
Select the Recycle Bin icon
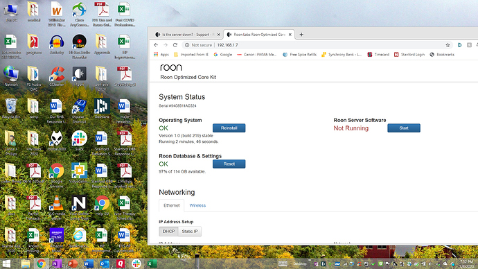pos(11,109)
